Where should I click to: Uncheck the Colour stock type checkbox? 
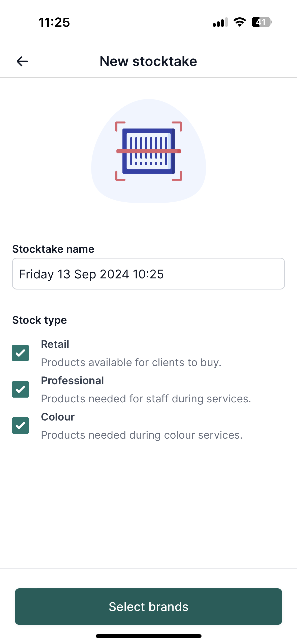point(20,425)
